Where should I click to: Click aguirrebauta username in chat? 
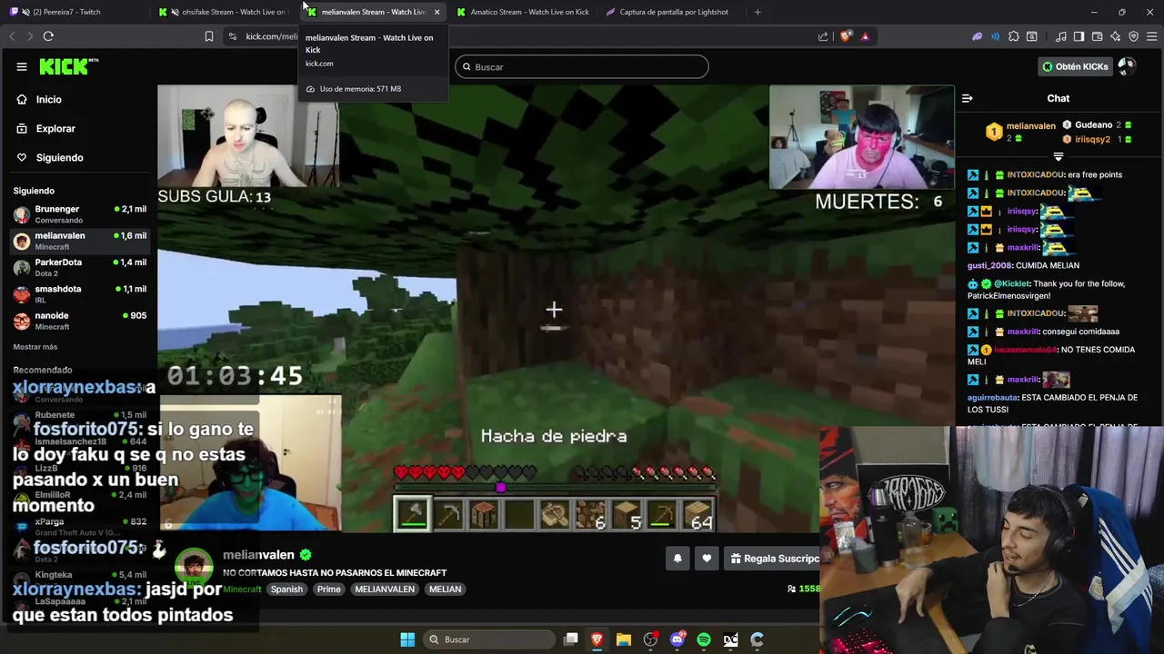(x=993, y=398)
